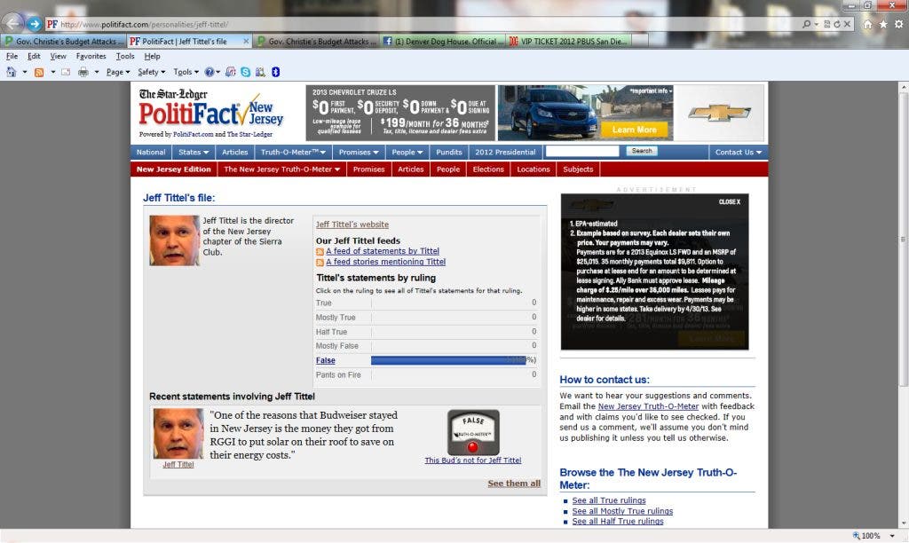
Task: Refresh the page with the reload icon
Action: 836,24
